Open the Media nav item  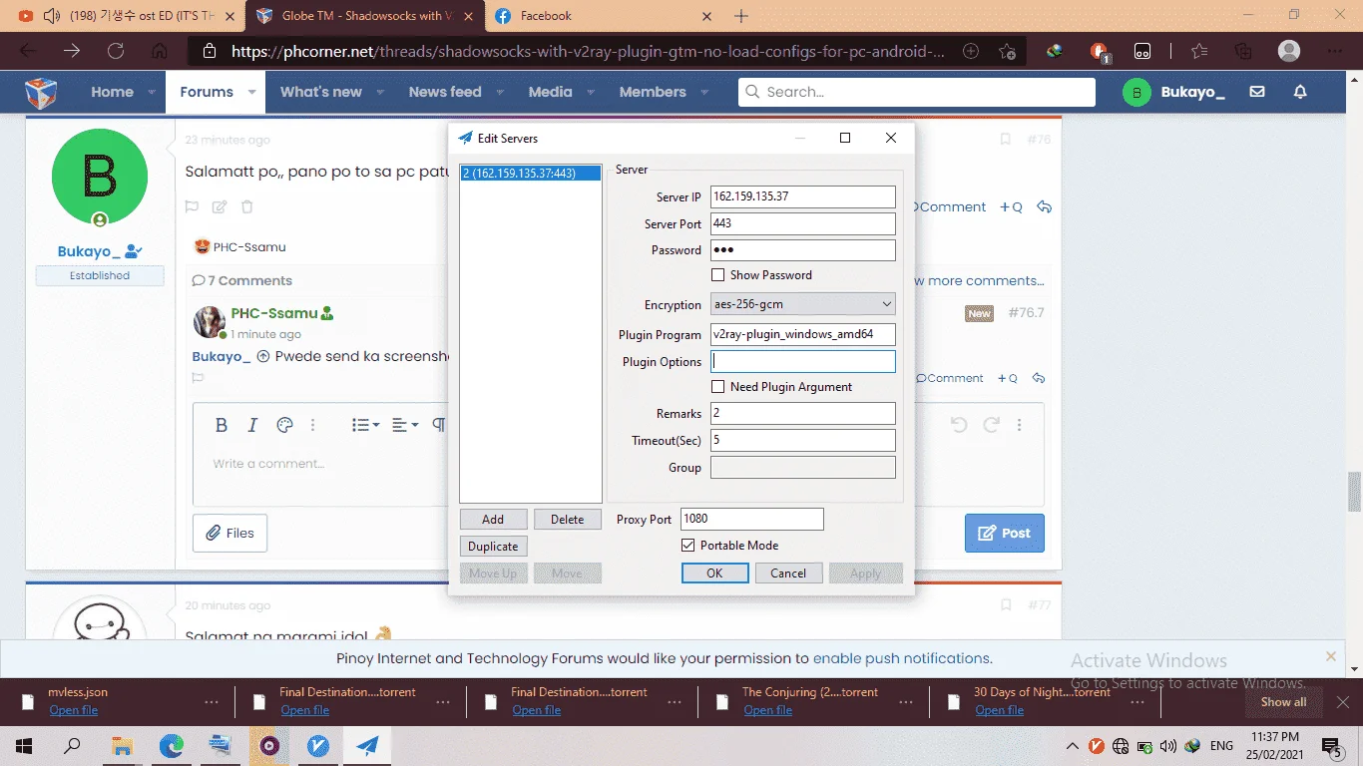tap(551, 92)
